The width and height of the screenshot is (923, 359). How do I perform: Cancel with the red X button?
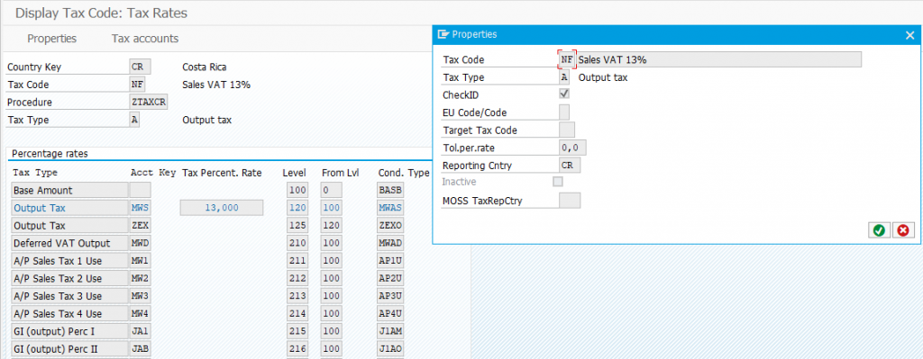click(x=903, y=231)
